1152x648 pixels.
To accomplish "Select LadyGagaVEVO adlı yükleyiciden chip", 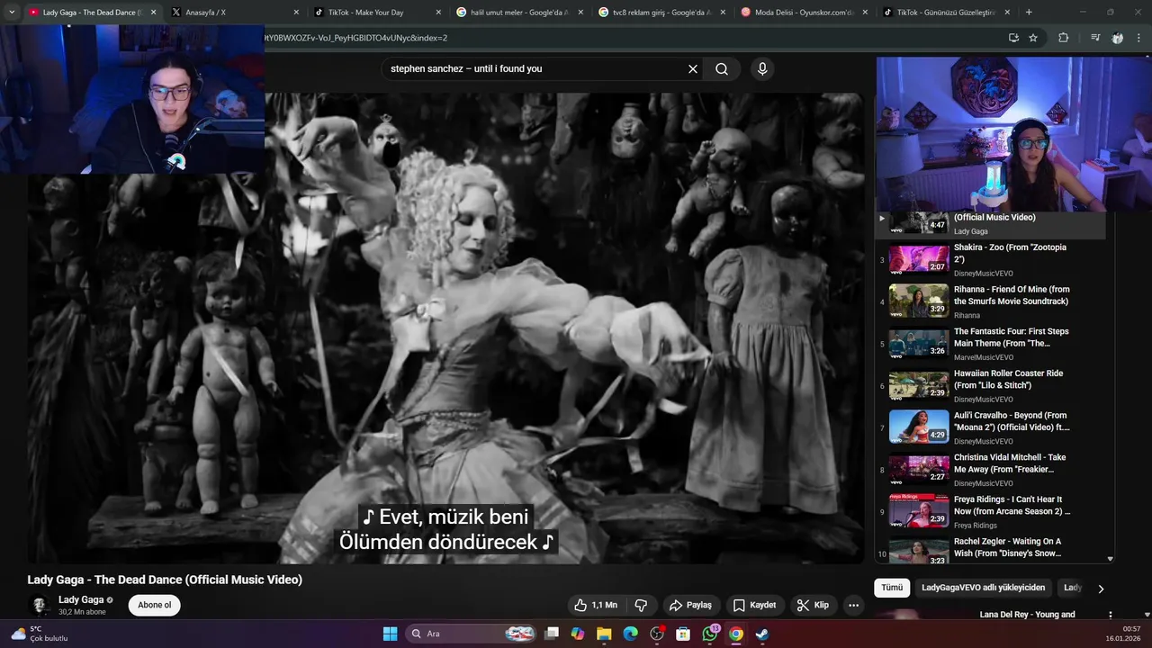I will click(984, 588).
